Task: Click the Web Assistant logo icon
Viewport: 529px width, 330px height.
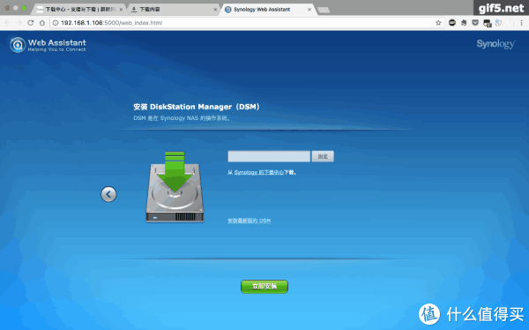Action: [18, 45]
